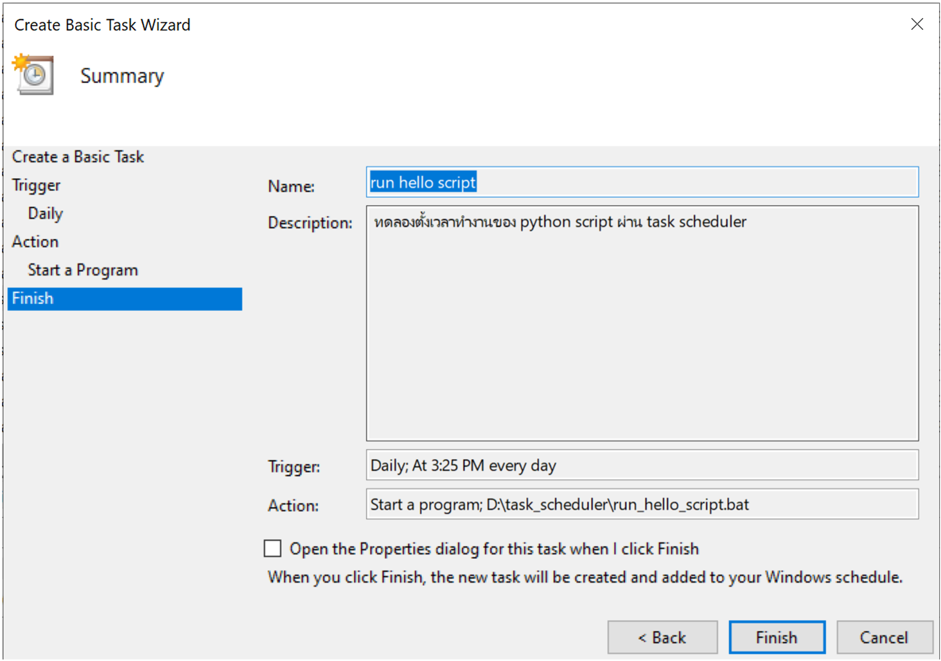The height and width of the screenshot is (661, 941).
Task: Jump to the Trigger step in sidebar
Action: point(36,185)
